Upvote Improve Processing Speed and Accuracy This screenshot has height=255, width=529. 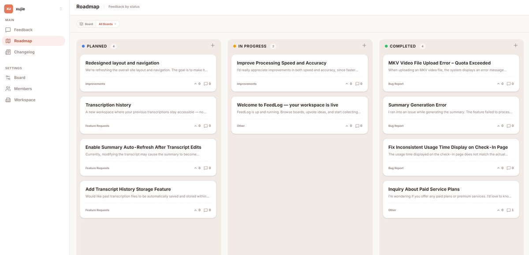(349, 84)
